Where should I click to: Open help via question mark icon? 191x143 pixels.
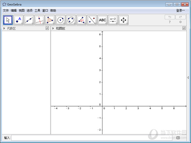click(170, 22)
